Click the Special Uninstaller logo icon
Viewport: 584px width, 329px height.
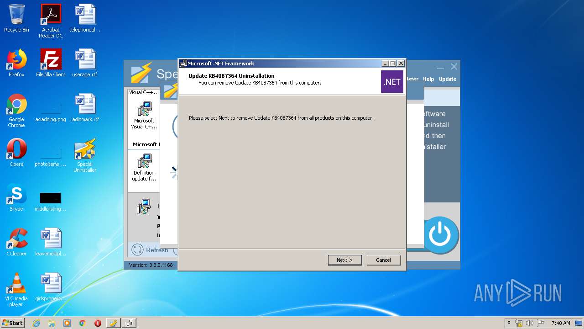(141, 74)
